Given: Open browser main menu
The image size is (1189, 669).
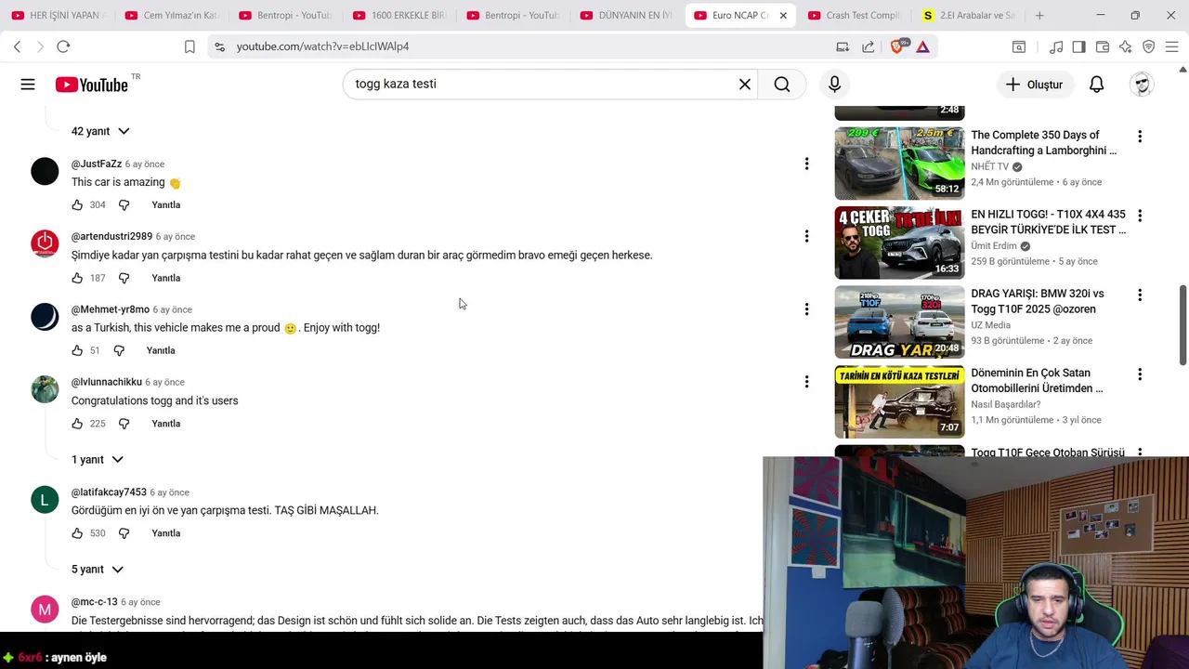Looking at the screenshot, I should (x=1171, y=46).
